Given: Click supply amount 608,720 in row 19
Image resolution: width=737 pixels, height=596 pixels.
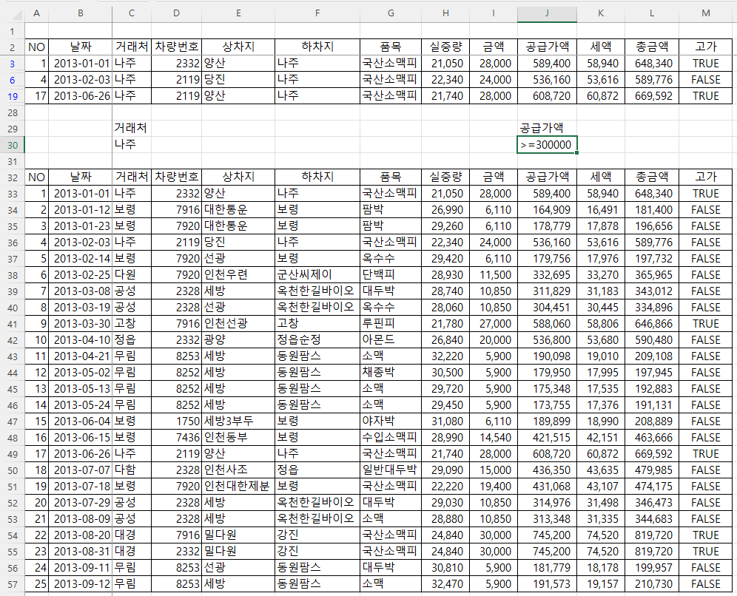Looking at the screenshot, I should coord(547,96).
